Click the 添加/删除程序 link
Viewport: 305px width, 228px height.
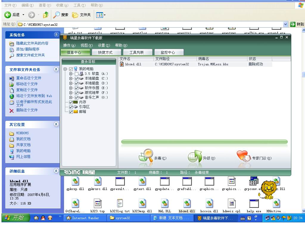tap(28, 49)
